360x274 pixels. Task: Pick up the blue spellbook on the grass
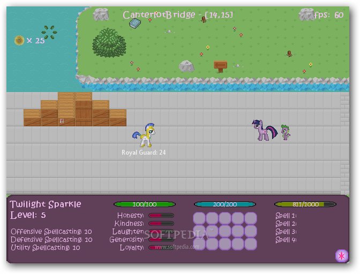point(135,24)
